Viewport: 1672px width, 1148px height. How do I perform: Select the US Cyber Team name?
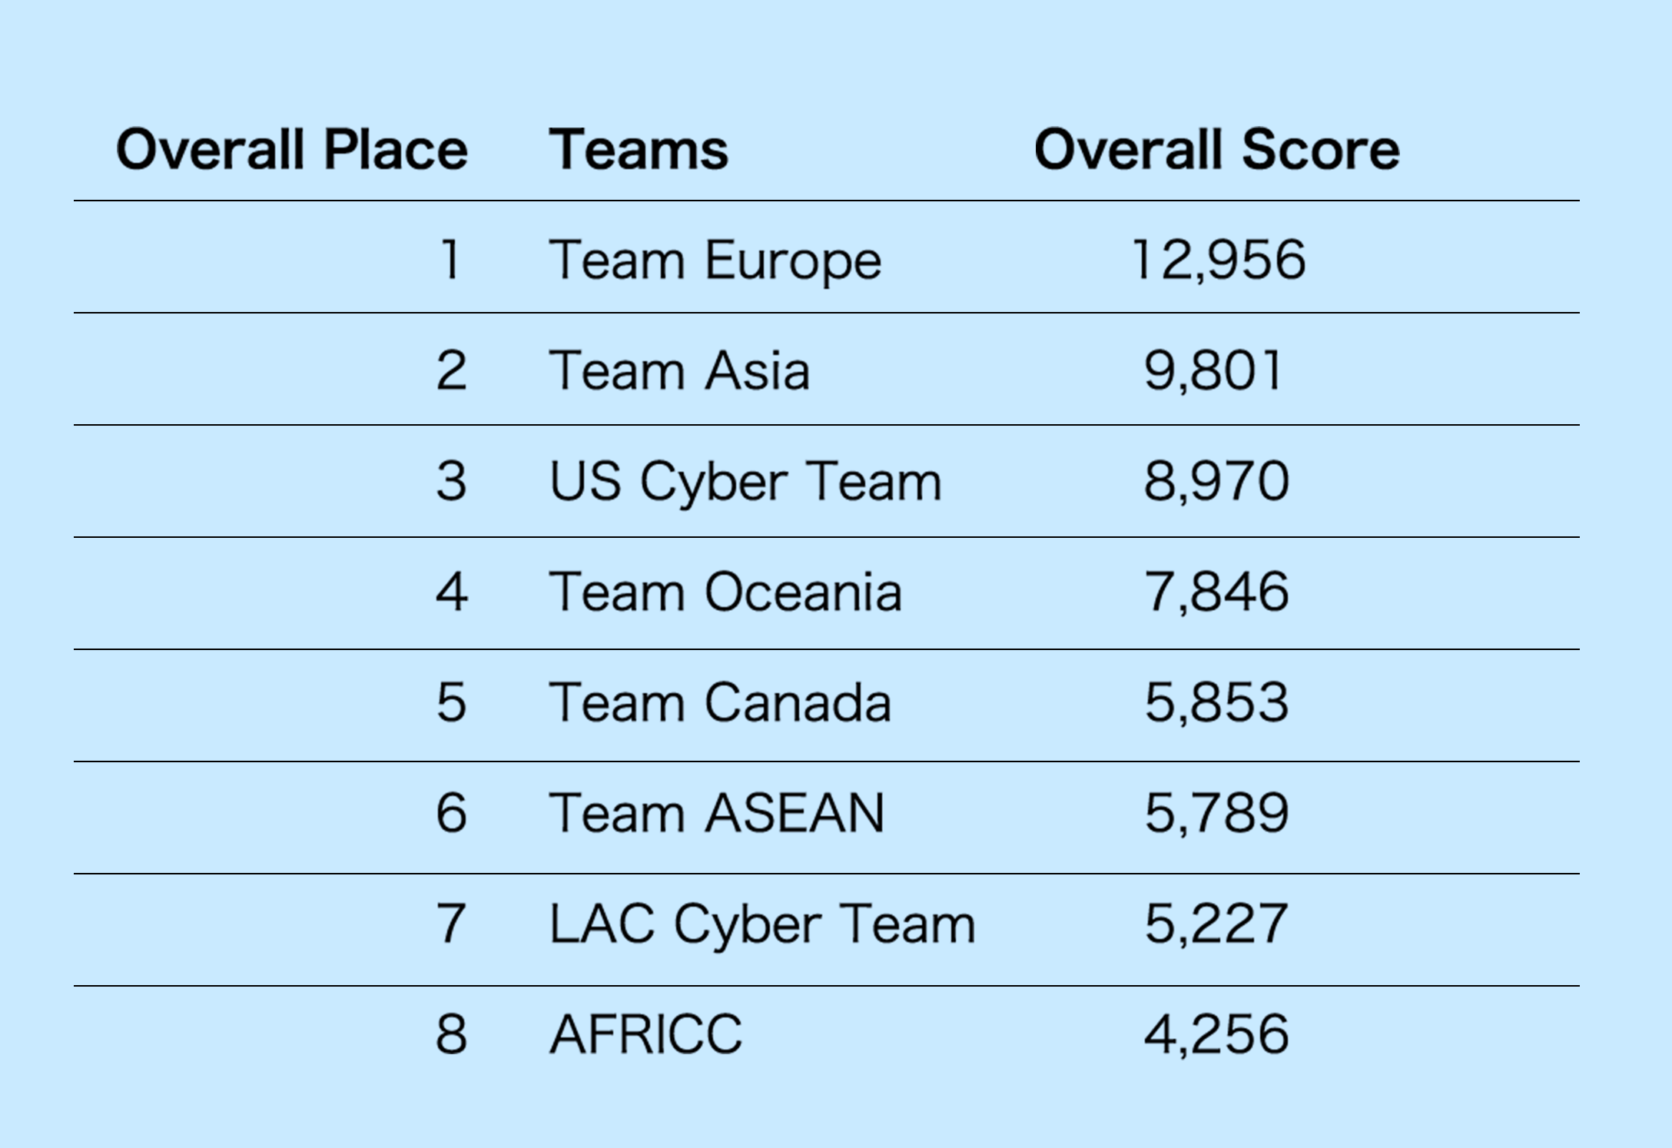coord(745,482)
